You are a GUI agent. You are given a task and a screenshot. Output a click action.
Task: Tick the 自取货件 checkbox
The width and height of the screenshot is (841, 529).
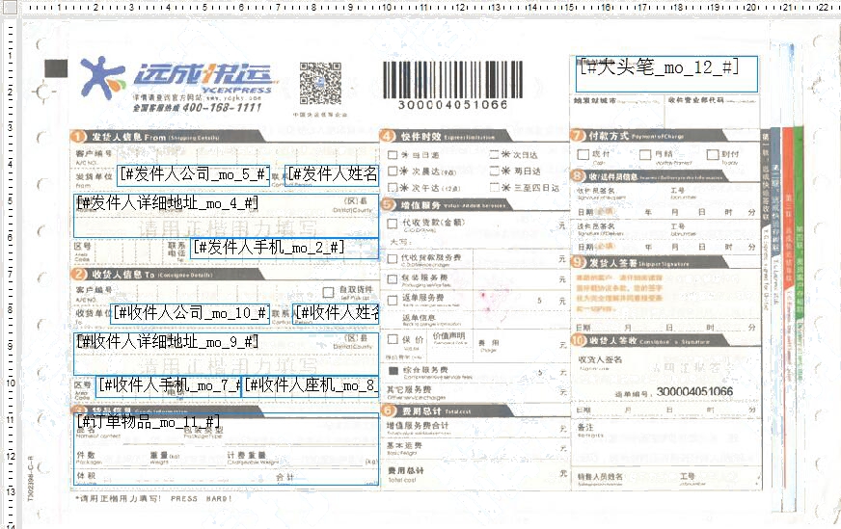328,292
